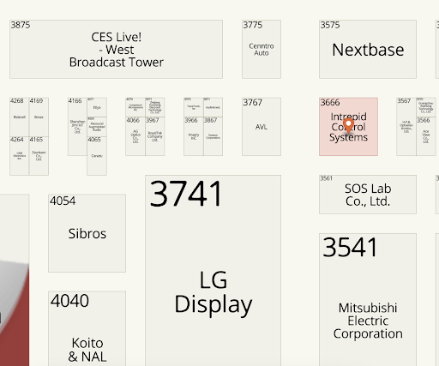Click the orange map pin marker
Viewport: 439px width, 366px height.
[x=348, y=126]
